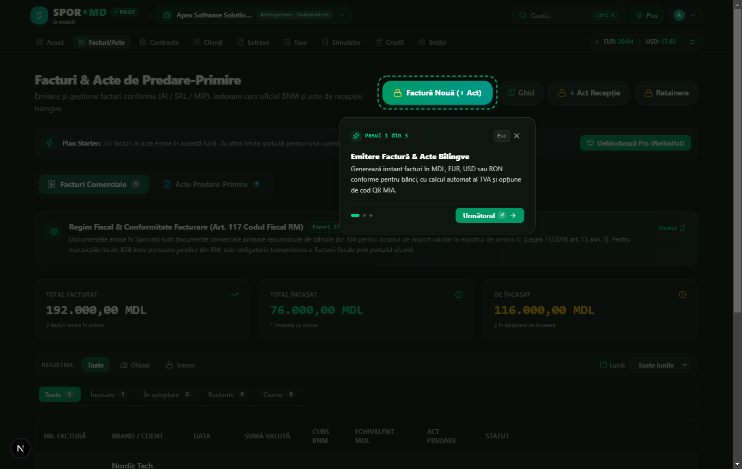Viewport: 742px width, 469px height.
Task: Click the Export IT badge
Action: pyautogui.click(x=325, y=227)
